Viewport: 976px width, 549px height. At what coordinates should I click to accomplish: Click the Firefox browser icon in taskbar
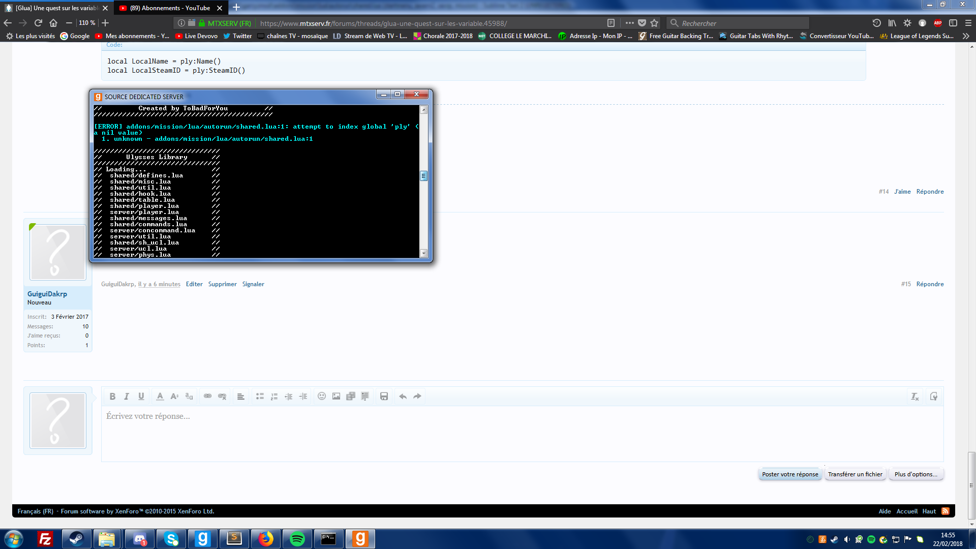pyautogui.click(x=265, y=538)
